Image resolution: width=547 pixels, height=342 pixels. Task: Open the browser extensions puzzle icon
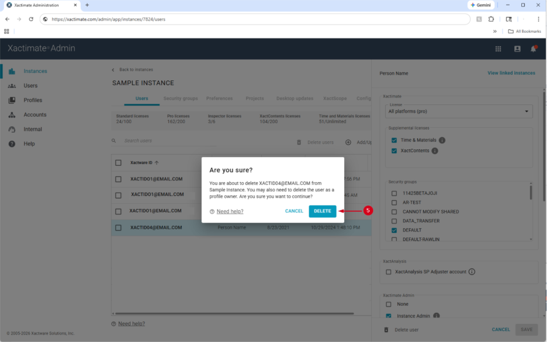(x=491, y=19)
